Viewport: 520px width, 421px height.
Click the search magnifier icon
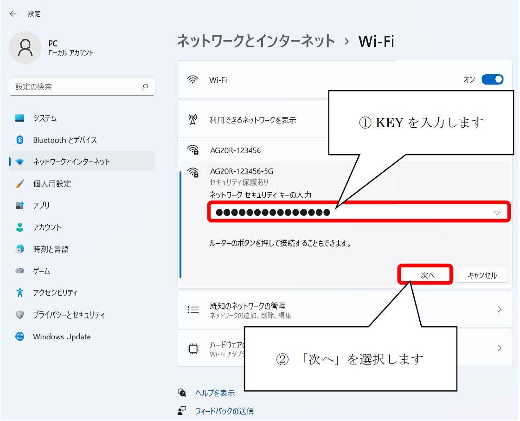click(145, 87)
